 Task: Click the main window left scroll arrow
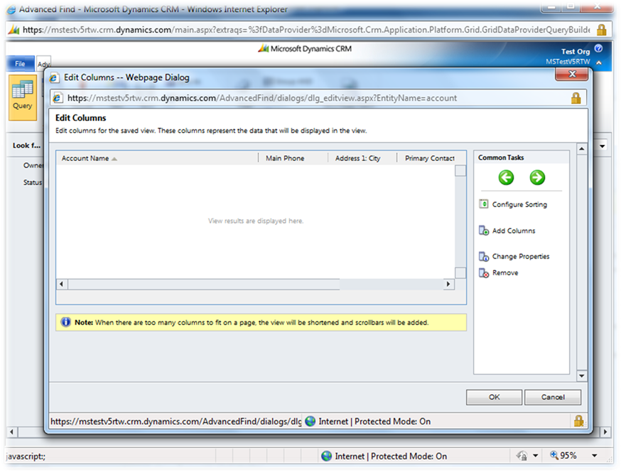click(x=12, y=431)
